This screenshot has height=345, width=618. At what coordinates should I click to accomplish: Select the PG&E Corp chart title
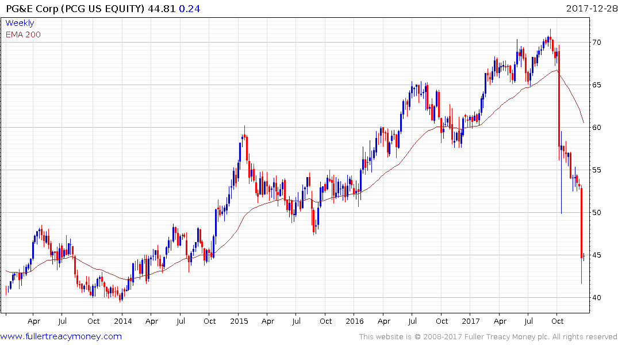click(x=75, y=9)
